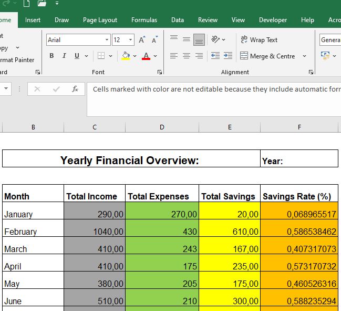The image size is (341, 311).
Task: Align text left
Action: pos(174,56)
